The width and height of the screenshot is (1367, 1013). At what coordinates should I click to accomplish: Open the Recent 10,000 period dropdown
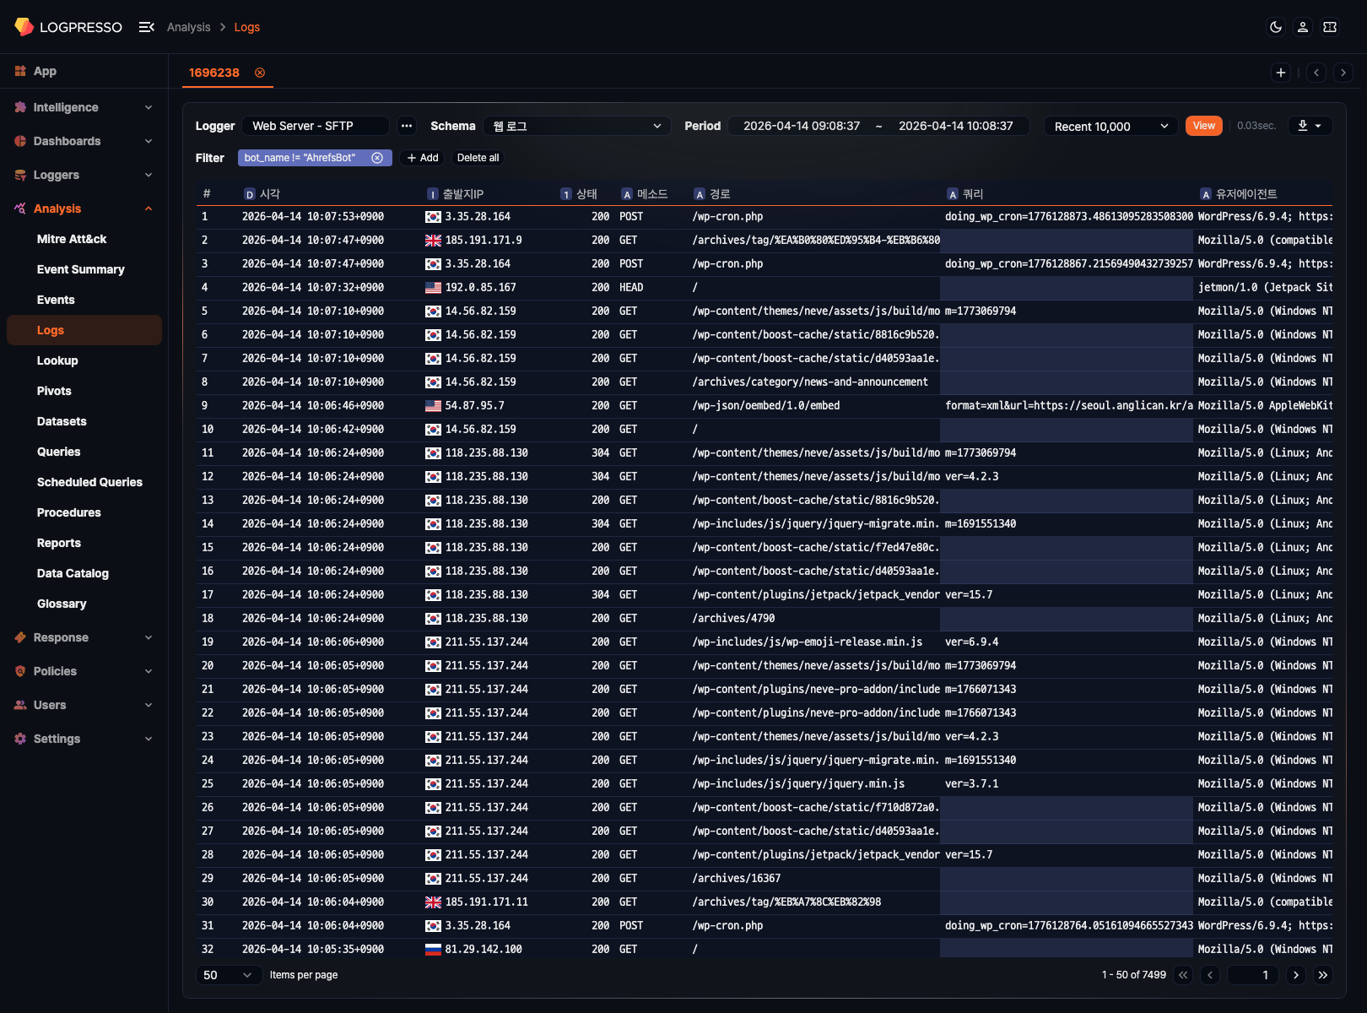point(1110,125)
